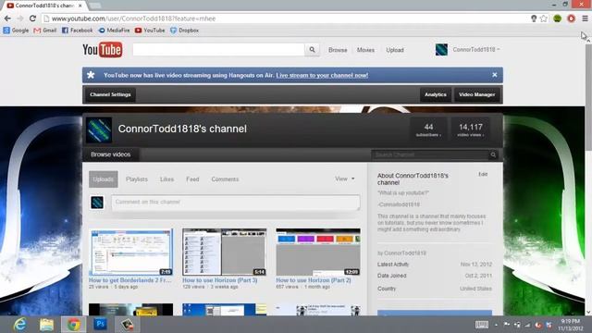
Task: Open Internet Explorer from taskbar
Action: 19,325
